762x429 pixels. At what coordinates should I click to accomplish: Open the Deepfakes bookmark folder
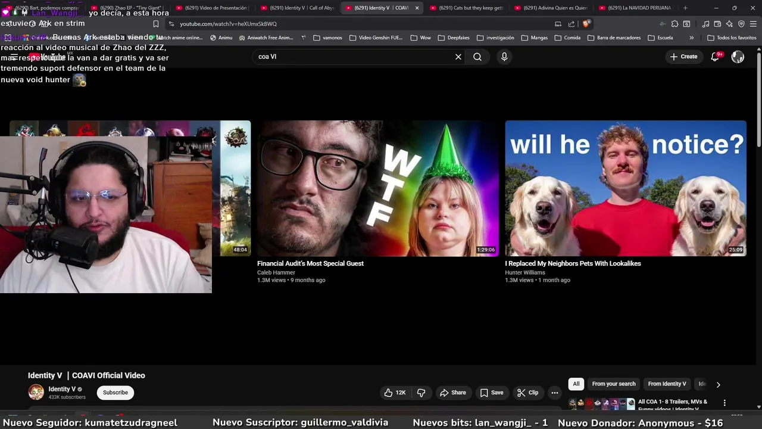click(453, 38)
